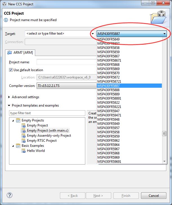Select MSP430FR5889 in the list
The width and height of the screenshot is (172, 205).
tap(129, 94)
